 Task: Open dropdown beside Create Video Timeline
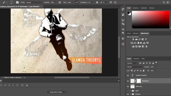pos(67,92)
